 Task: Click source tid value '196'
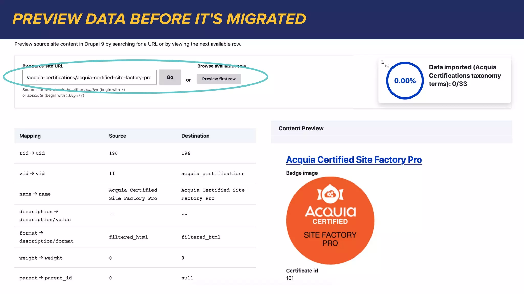coord(113,153)
